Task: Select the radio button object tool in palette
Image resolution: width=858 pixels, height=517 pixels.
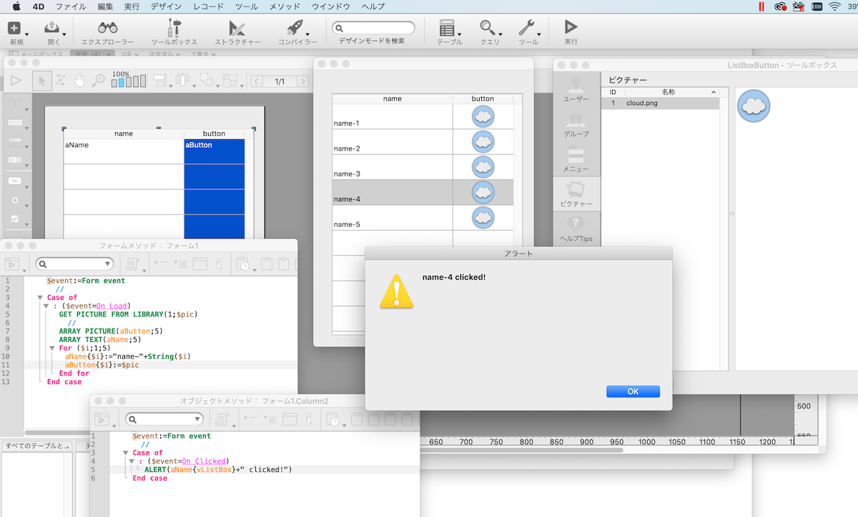Action: pos(15,201)
